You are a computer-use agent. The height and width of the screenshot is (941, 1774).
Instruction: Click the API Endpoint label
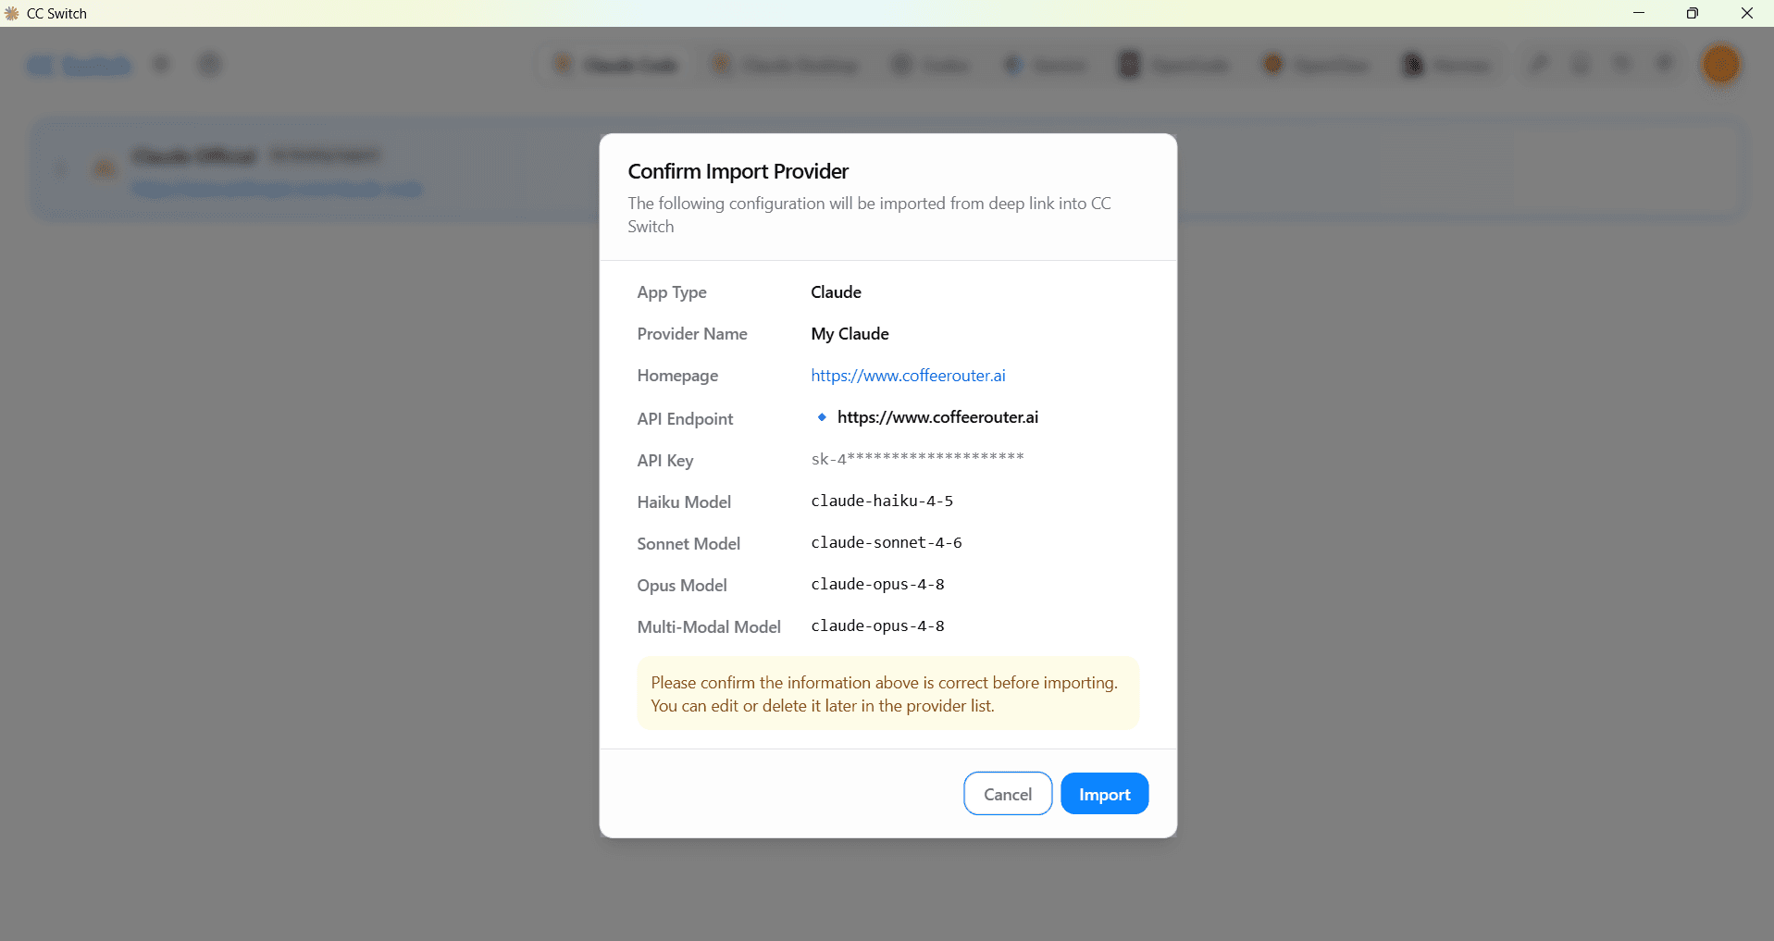pos(685,419)
